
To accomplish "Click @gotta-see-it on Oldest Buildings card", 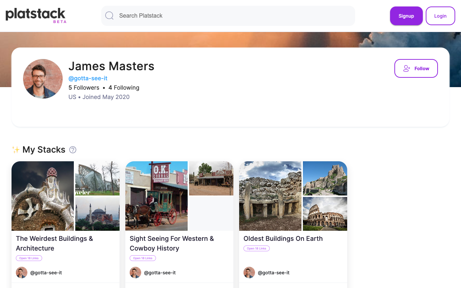I will (x=274, y=273).
